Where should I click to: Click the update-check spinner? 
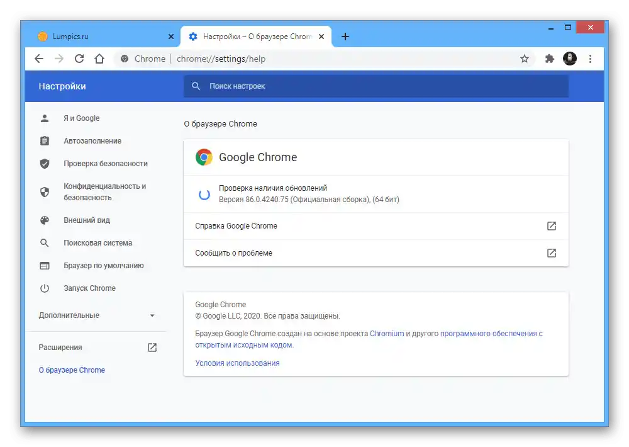204,195
